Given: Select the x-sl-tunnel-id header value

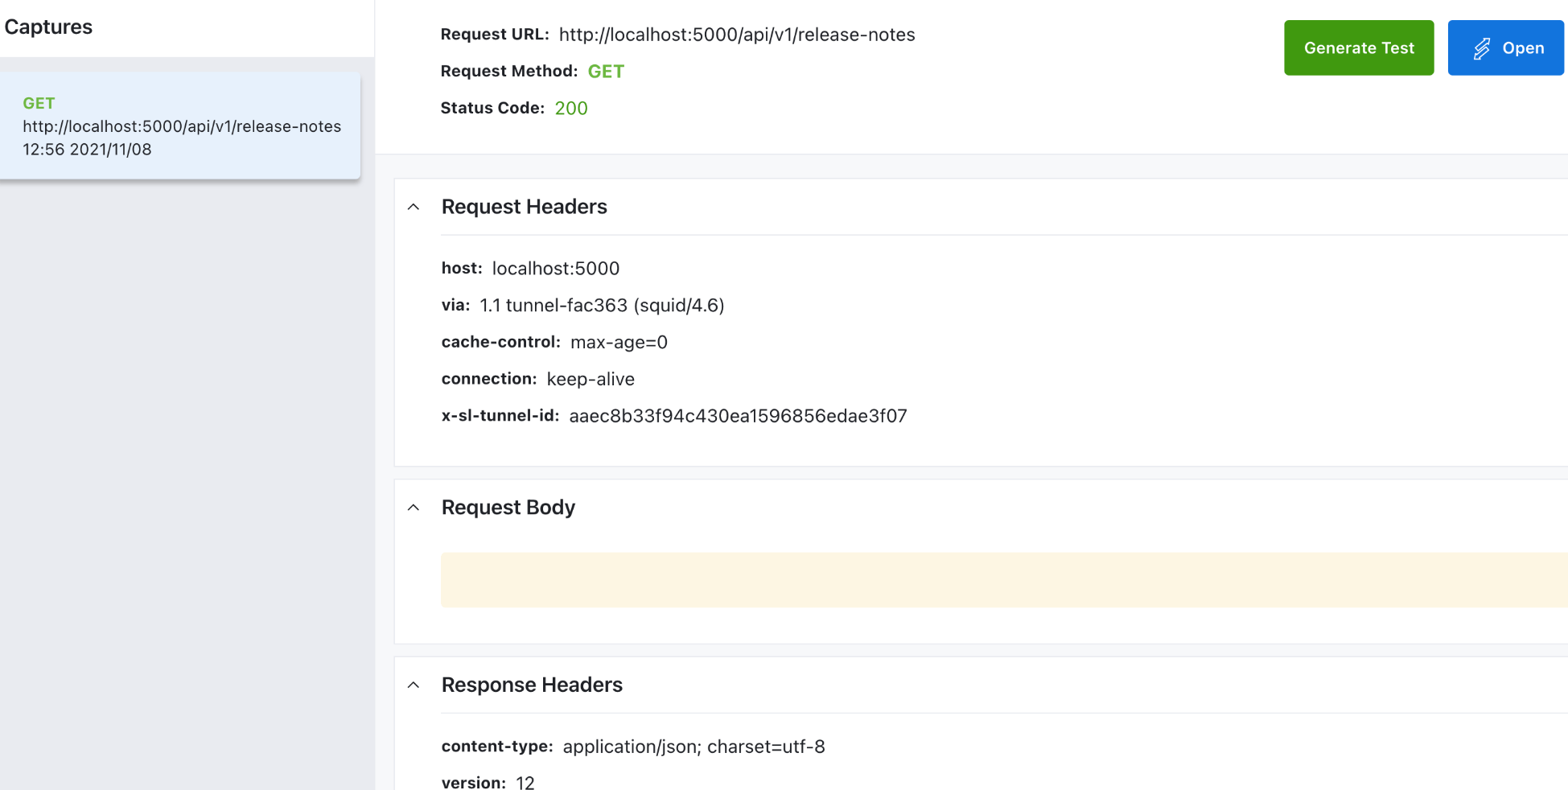Looking at the screenshot, I should [x=738, y=416].
